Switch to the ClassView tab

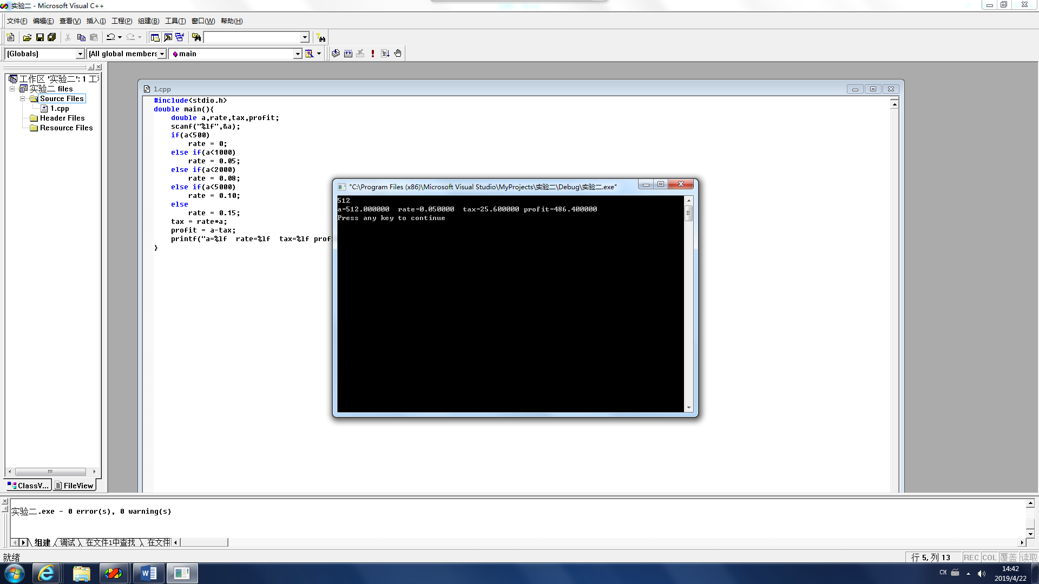[x=28, y=486]
